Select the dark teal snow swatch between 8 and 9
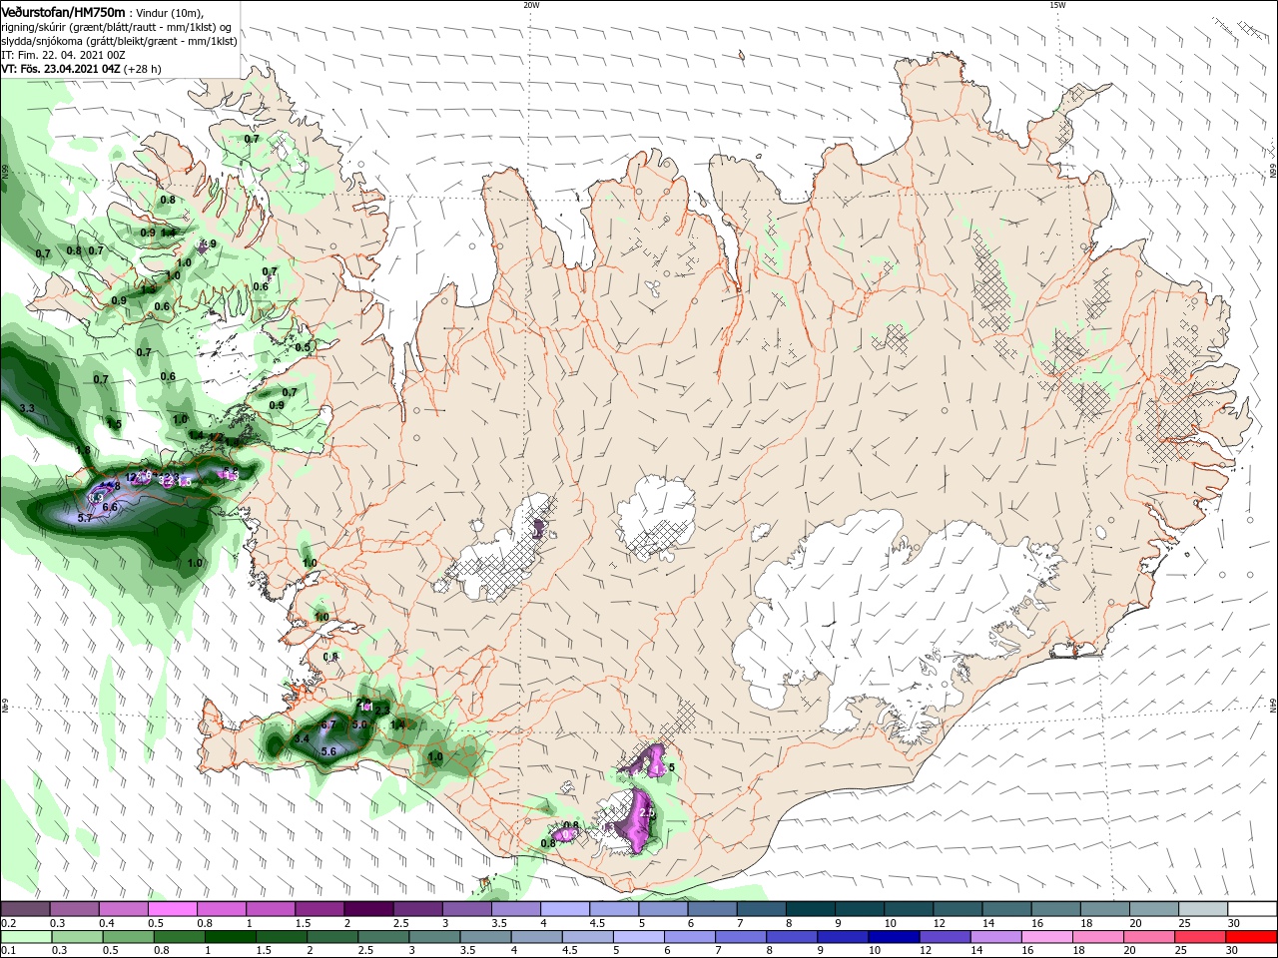Viewport: 1278px width, 958px height. click(810, 909)
